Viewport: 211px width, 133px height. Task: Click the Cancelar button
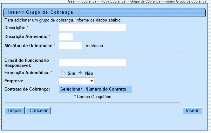(38, 111)
